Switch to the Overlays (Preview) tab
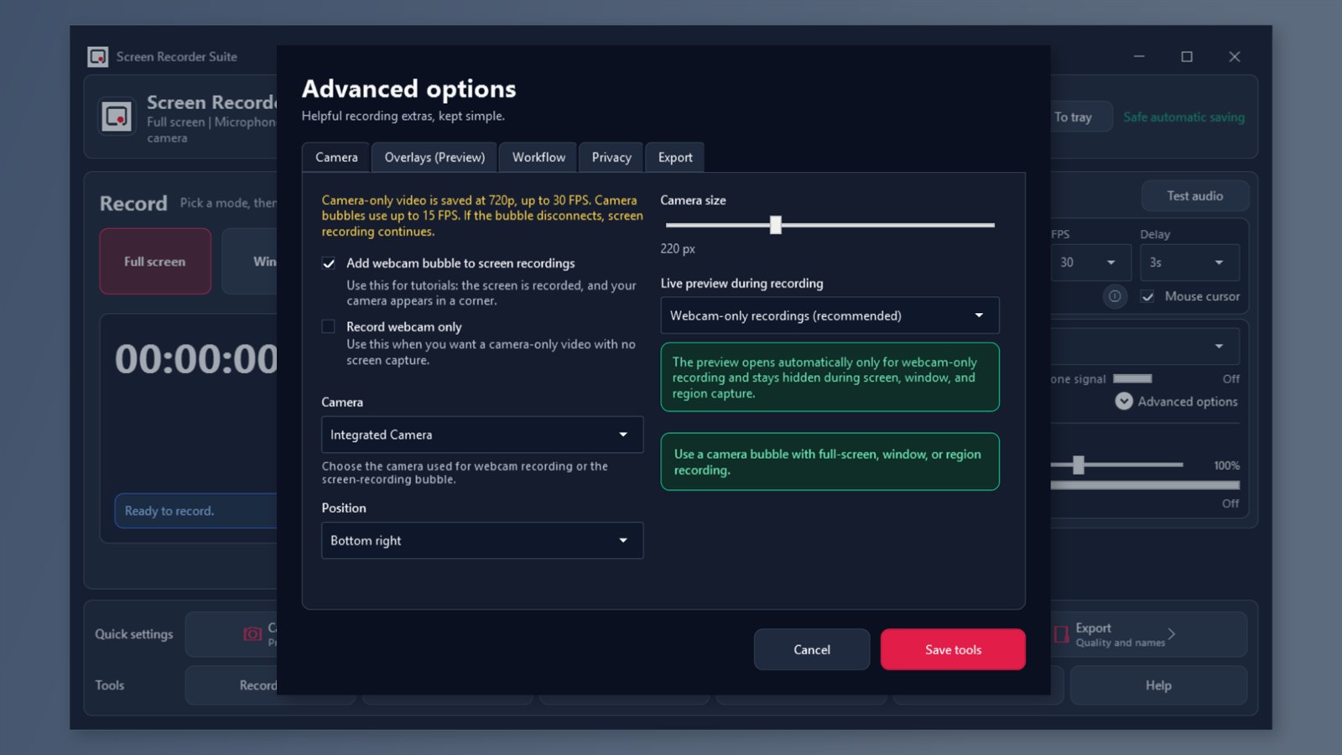The height and width of the screenshot is (755, 1342). pyautogui.click(x=434, y=157)
